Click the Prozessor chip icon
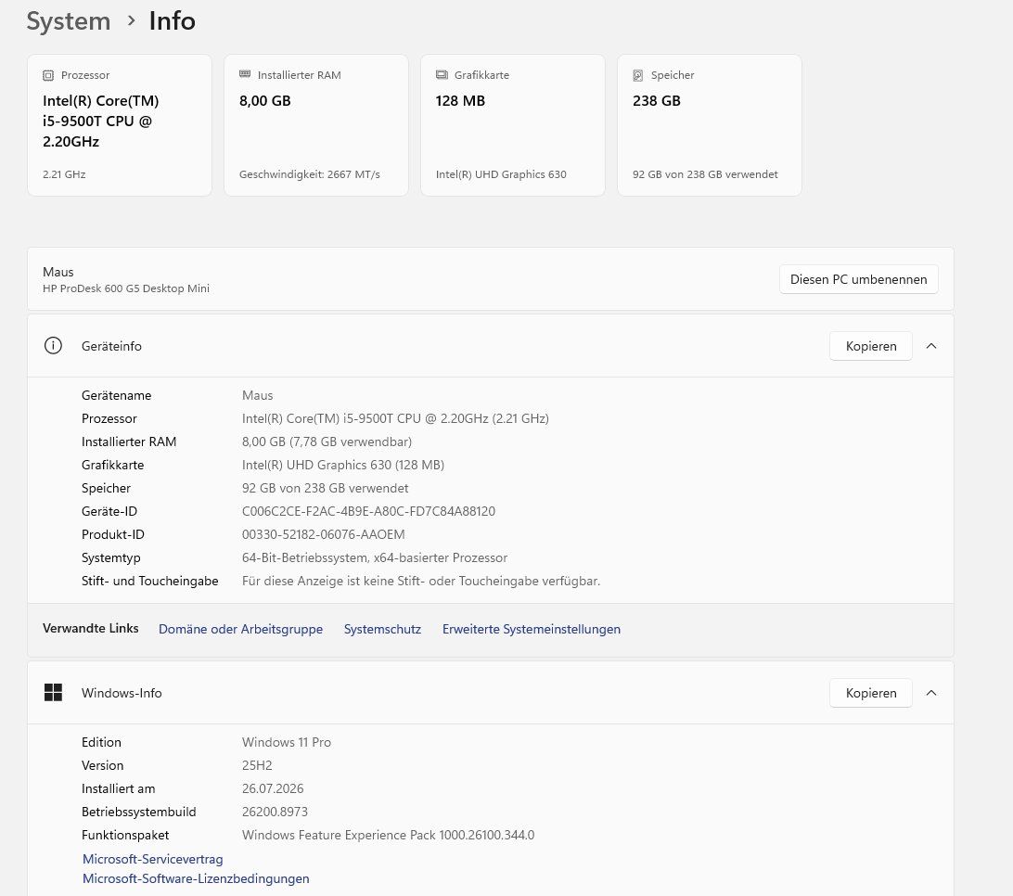This screenshot has width=1013, height=896. [48, 75]
